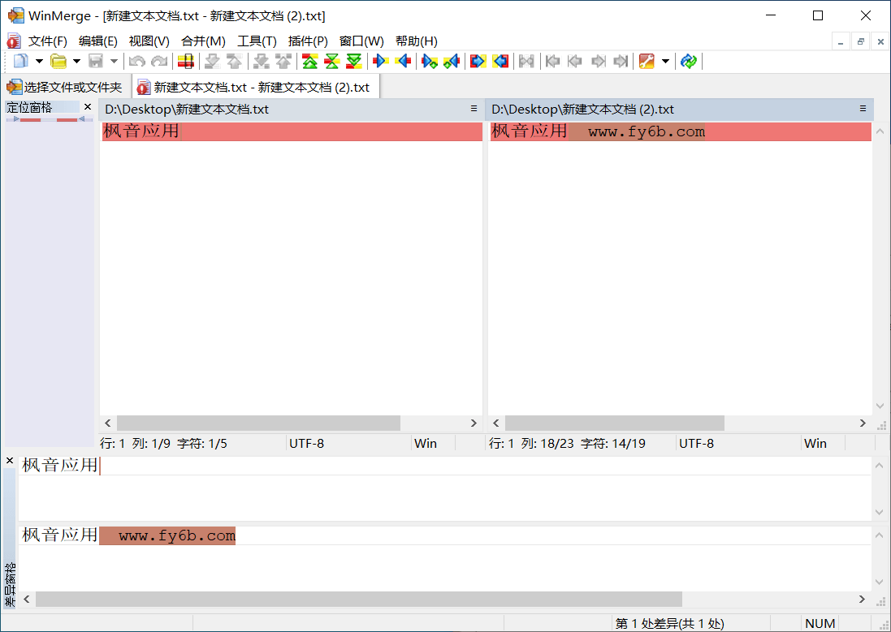Minimize the inner document window
Screen dimensions: 891x632
coord(841,41)
